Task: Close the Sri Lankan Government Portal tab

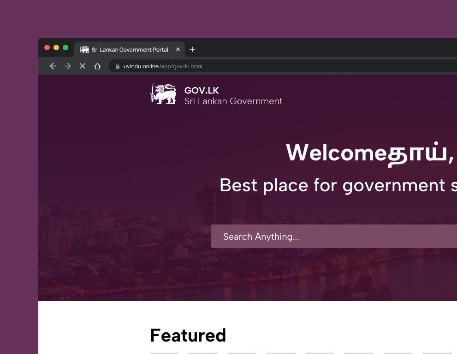Action: coord(178,49)
